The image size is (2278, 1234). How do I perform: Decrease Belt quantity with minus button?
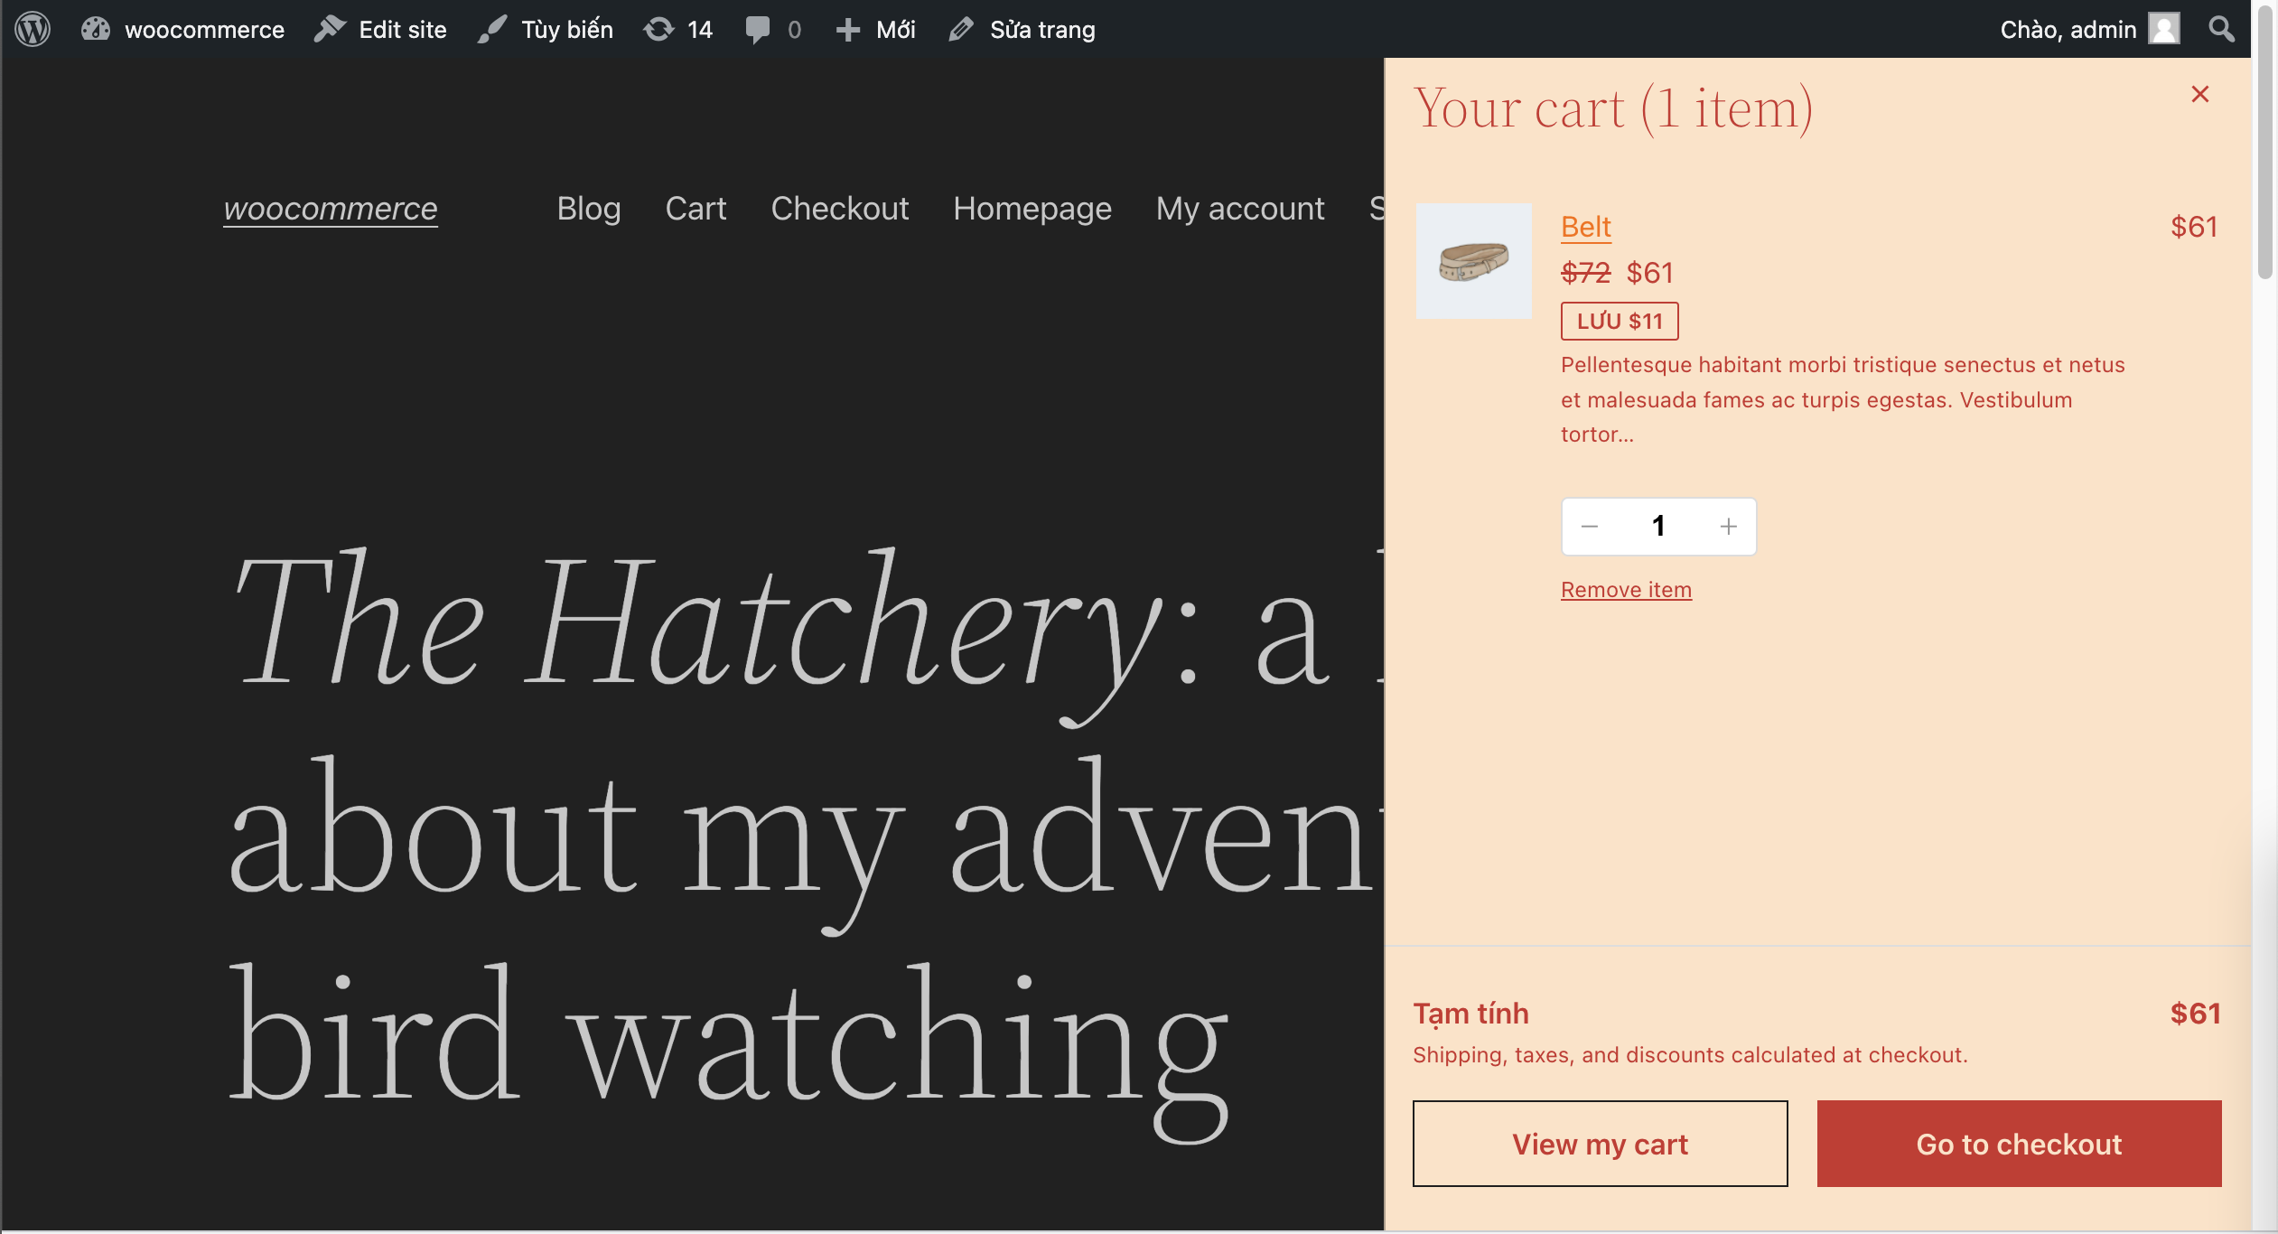[x=1590, y=527]
